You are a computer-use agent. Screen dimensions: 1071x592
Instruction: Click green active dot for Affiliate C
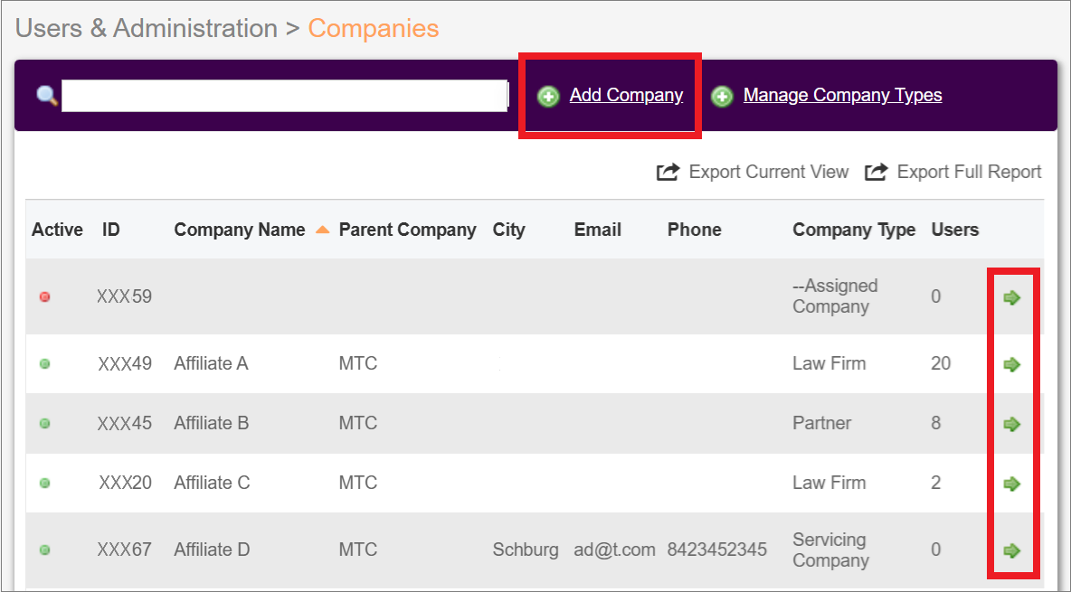[x=45, y=483]
